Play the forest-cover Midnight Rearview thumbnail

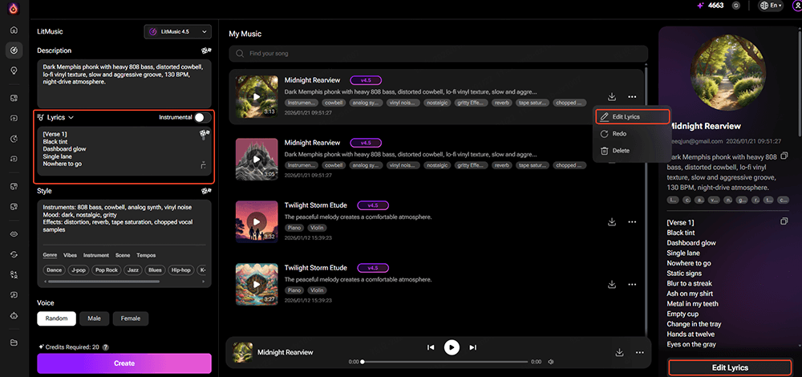[x=257, y=96]
